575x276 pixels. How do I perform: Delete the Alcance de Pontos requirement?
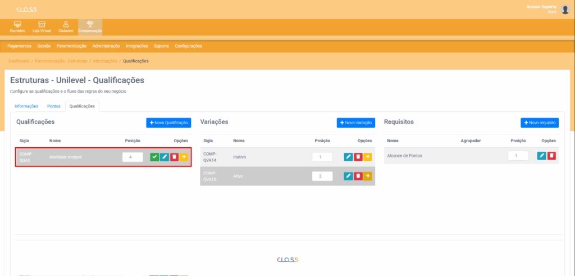click(x=551, y=156)
